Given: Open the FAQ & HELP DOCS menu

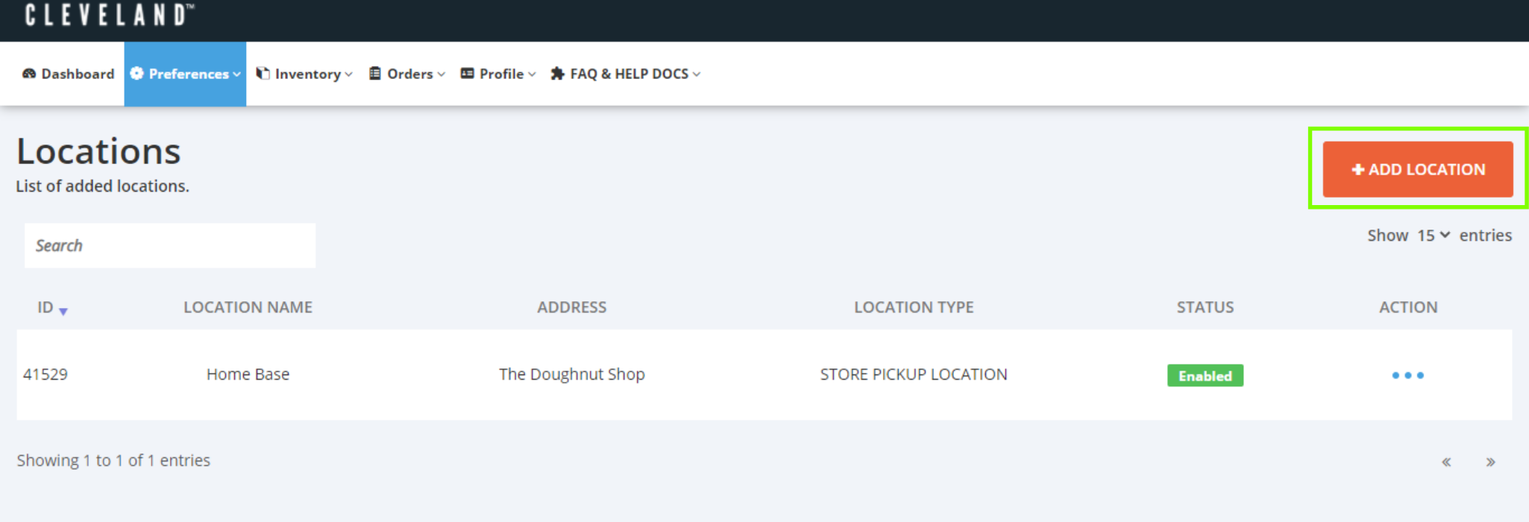Looking at the screenshot, I should point(626,74).
